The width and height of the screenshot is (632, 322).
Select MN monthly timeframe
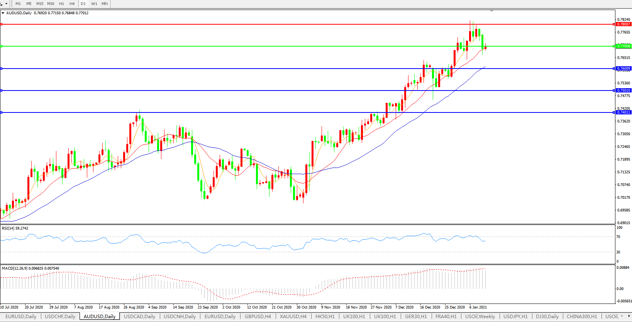(105, 3)
